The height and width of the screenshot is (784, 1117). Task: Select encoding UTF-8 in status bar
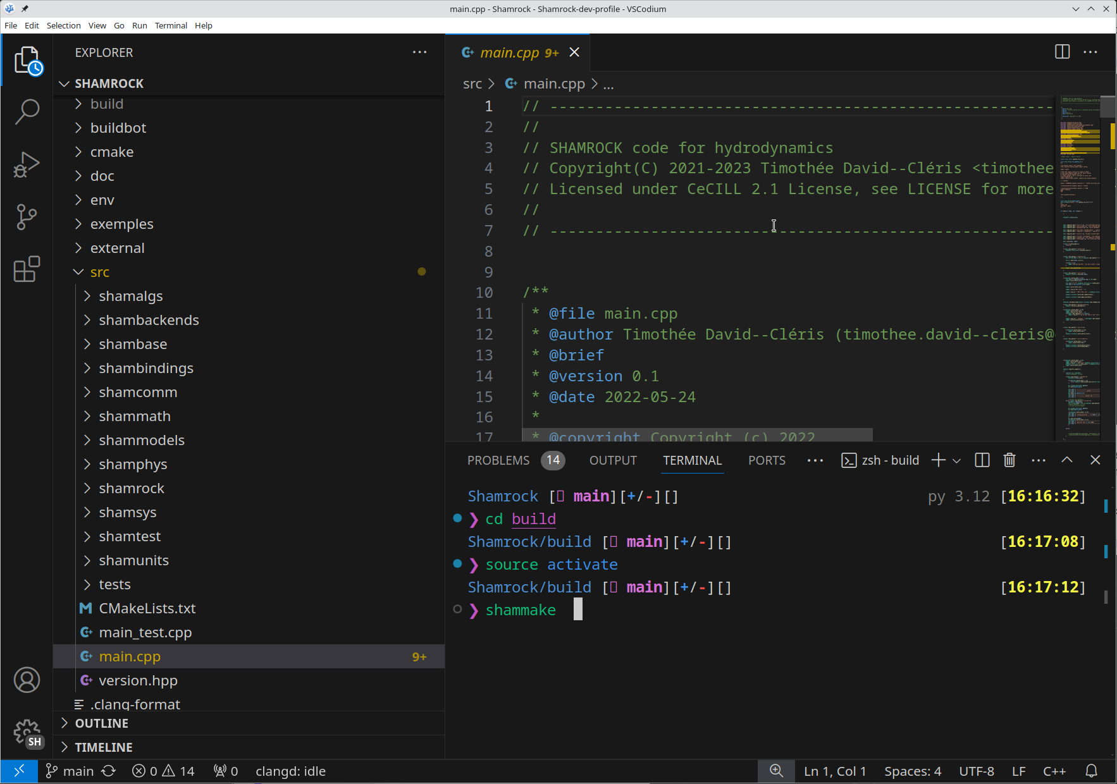tap(977, 771)
